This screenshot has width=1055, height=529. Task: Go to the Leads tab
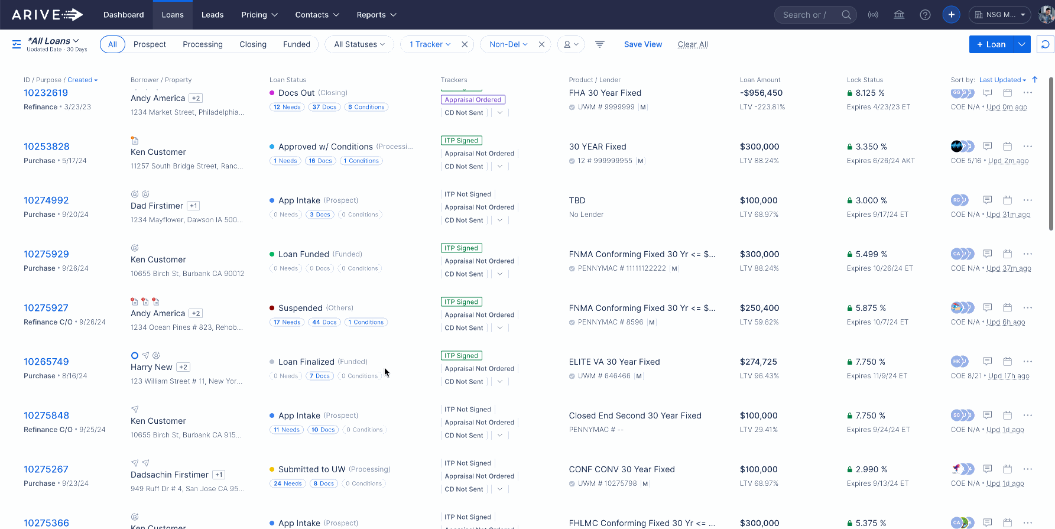click(212, 15)
